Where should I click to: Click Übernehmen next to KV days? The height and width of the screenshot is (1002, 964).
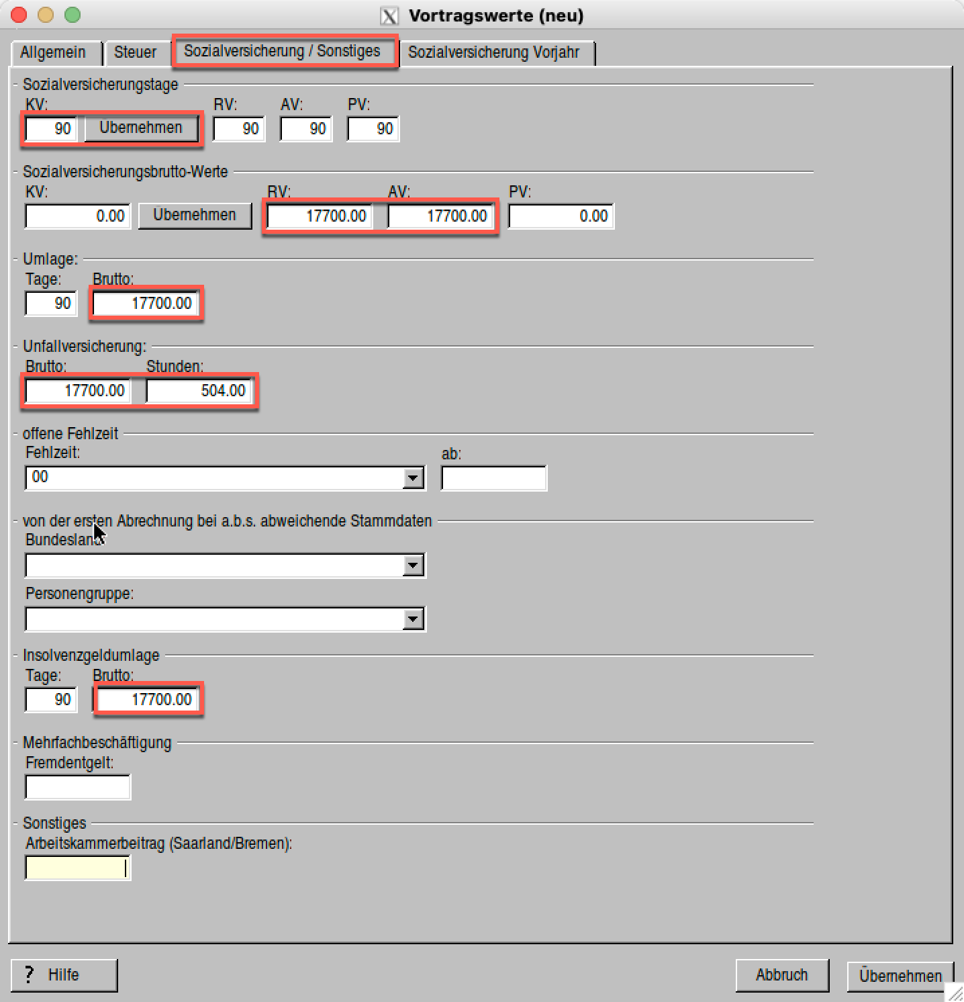click(141, 128)
